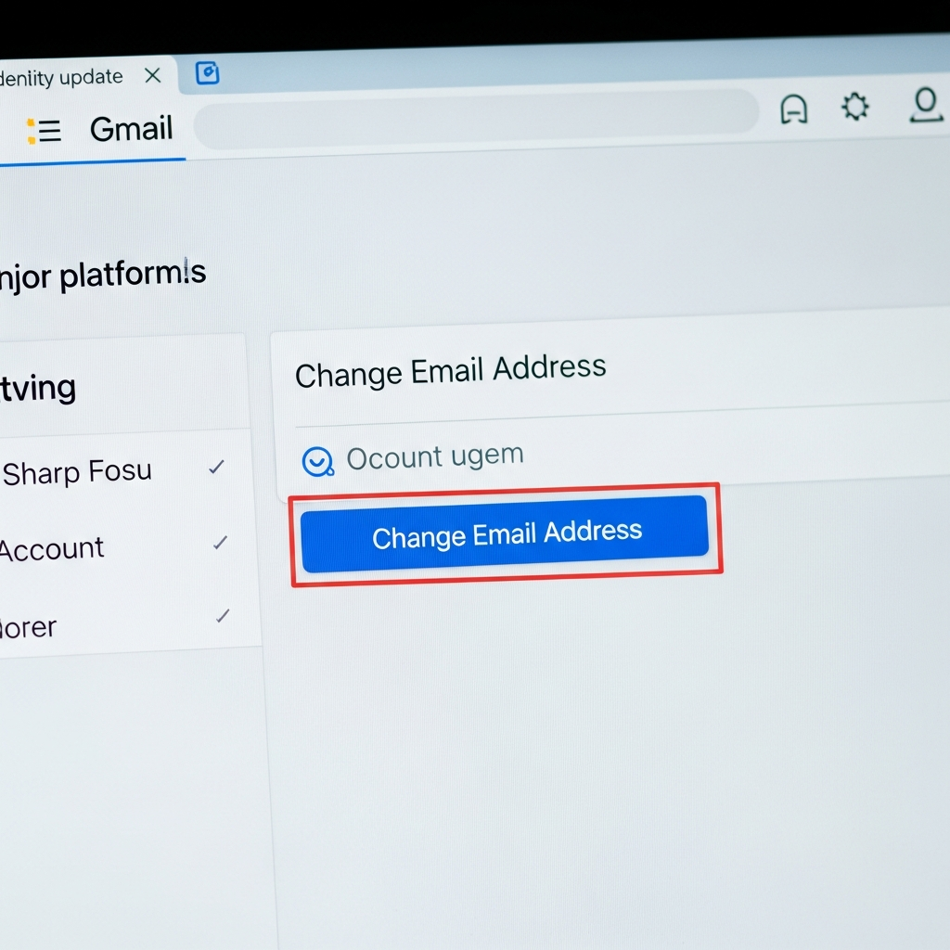Expand the Change Email Address panel header
This screenshot has height=950, width=950.
pyautogui.click(x=450, y=371)
